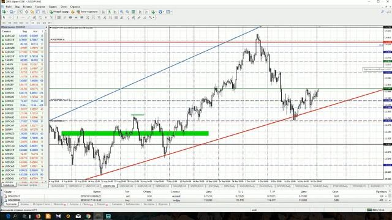
Task: Open the Data Window toolbar icon
Action: (x=26, y=12)
